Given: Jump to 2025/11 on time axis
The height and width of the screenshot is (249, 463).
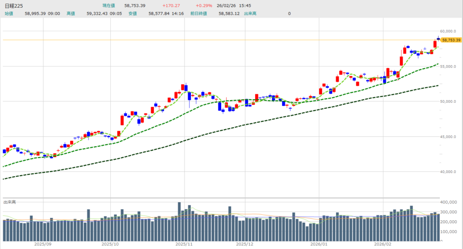Looking at the screenshot, I should coord(184,244).
